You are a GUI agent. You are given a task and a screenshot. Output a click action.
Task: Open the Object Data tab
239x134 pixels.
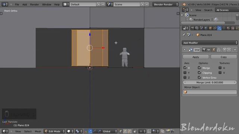coord(224,28)
